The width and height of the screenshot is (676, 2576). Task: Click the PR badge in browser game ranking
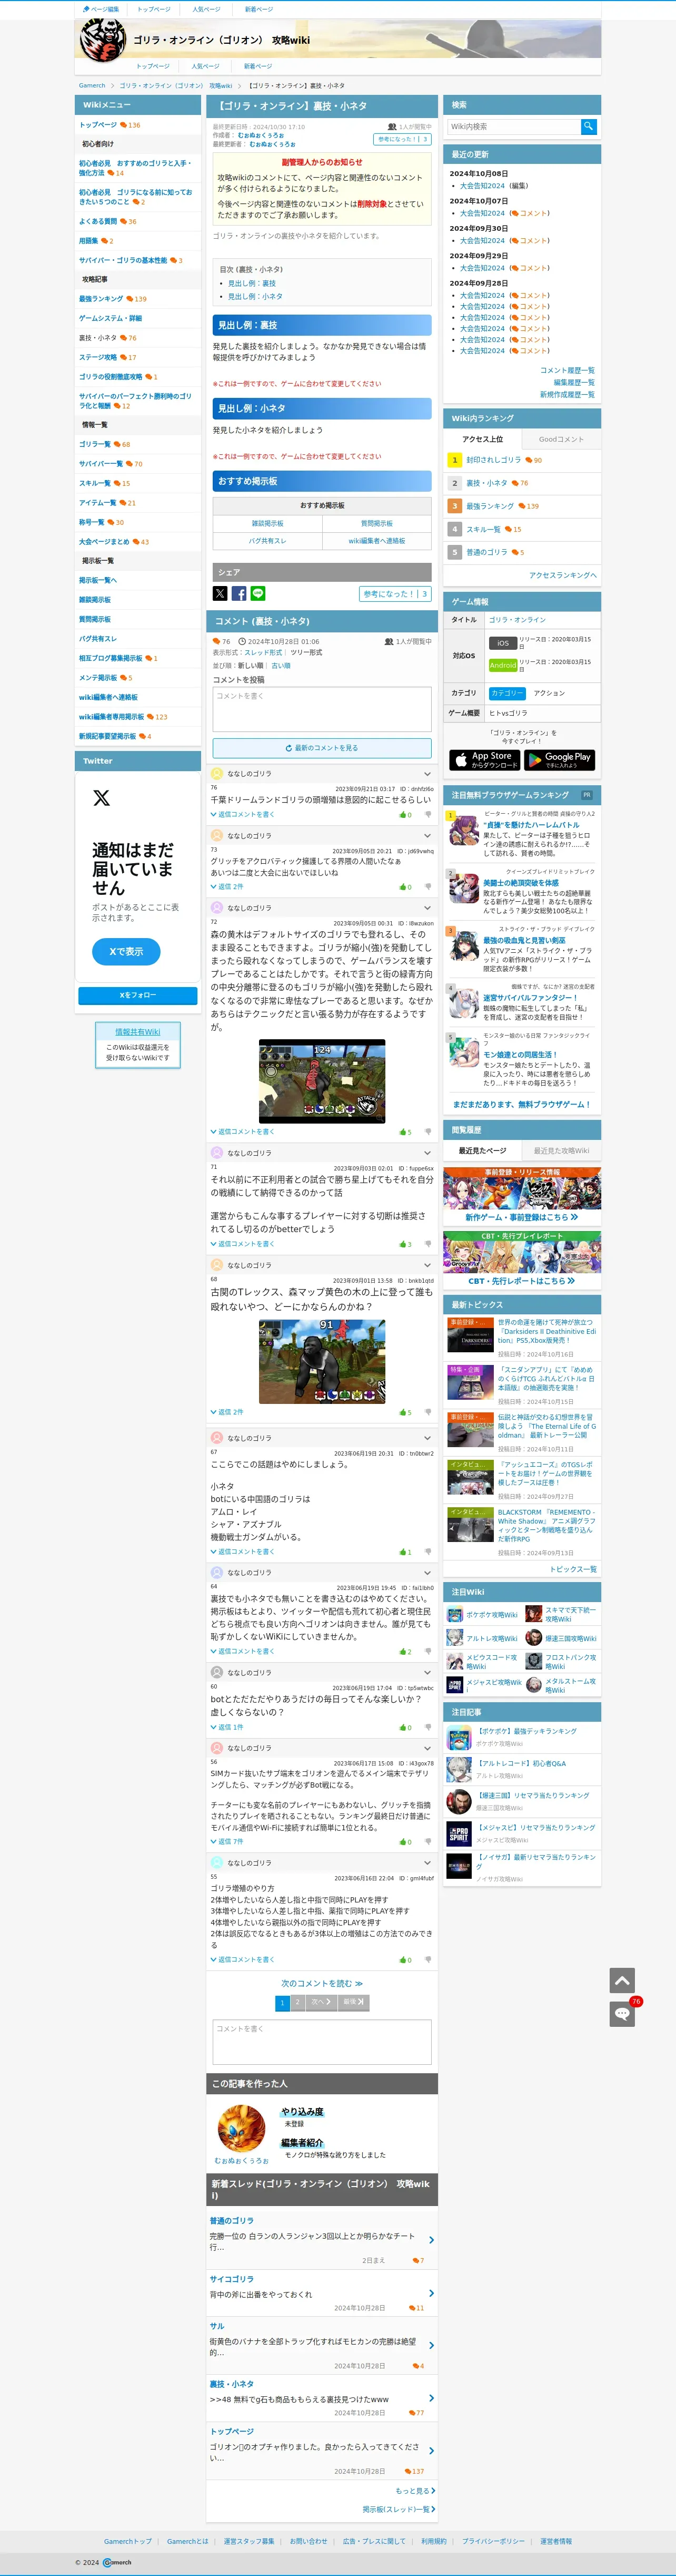586,795
